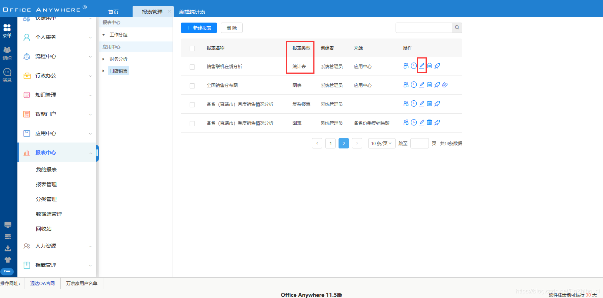Click the previous page arrow
The image size is (603, 298).
(317, 143)
